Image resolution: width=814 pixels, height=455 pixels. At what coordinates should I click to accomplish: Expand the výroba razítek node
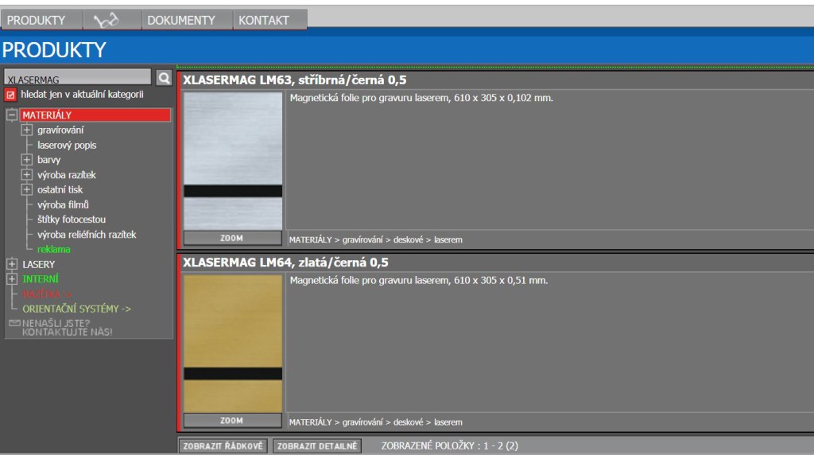pyautogui.click(x=27, y=175)
